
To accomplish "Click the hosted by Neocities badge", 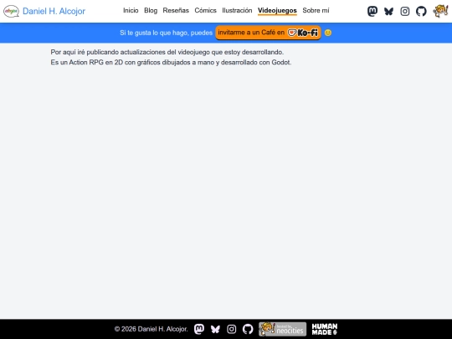I will [x=283, y=329].
